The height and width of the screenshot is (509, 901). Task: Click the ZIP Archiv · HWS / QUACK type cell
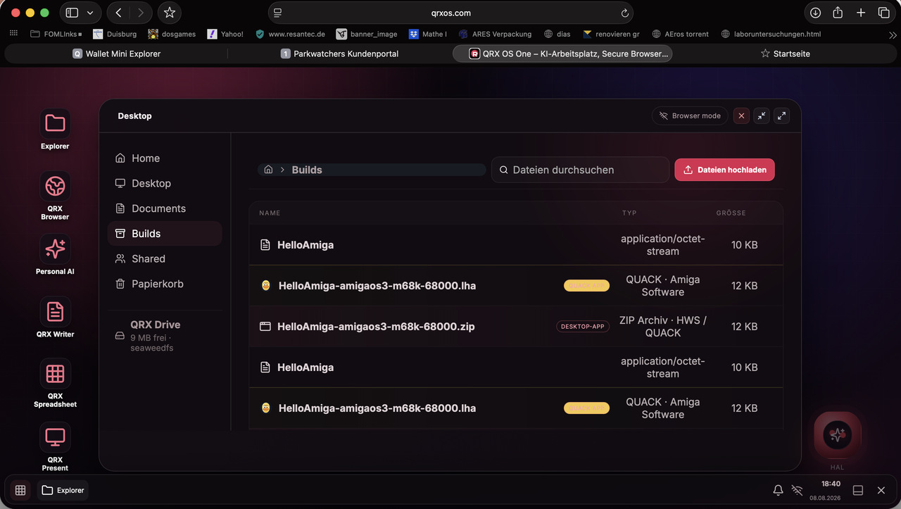663,327
